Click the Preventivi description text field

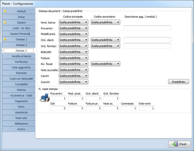(147, 28)
